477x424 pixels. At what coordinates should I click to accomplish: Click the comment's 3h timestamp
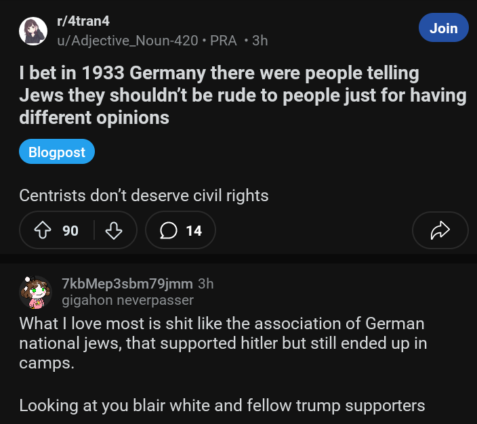click(x=205, y=284)
